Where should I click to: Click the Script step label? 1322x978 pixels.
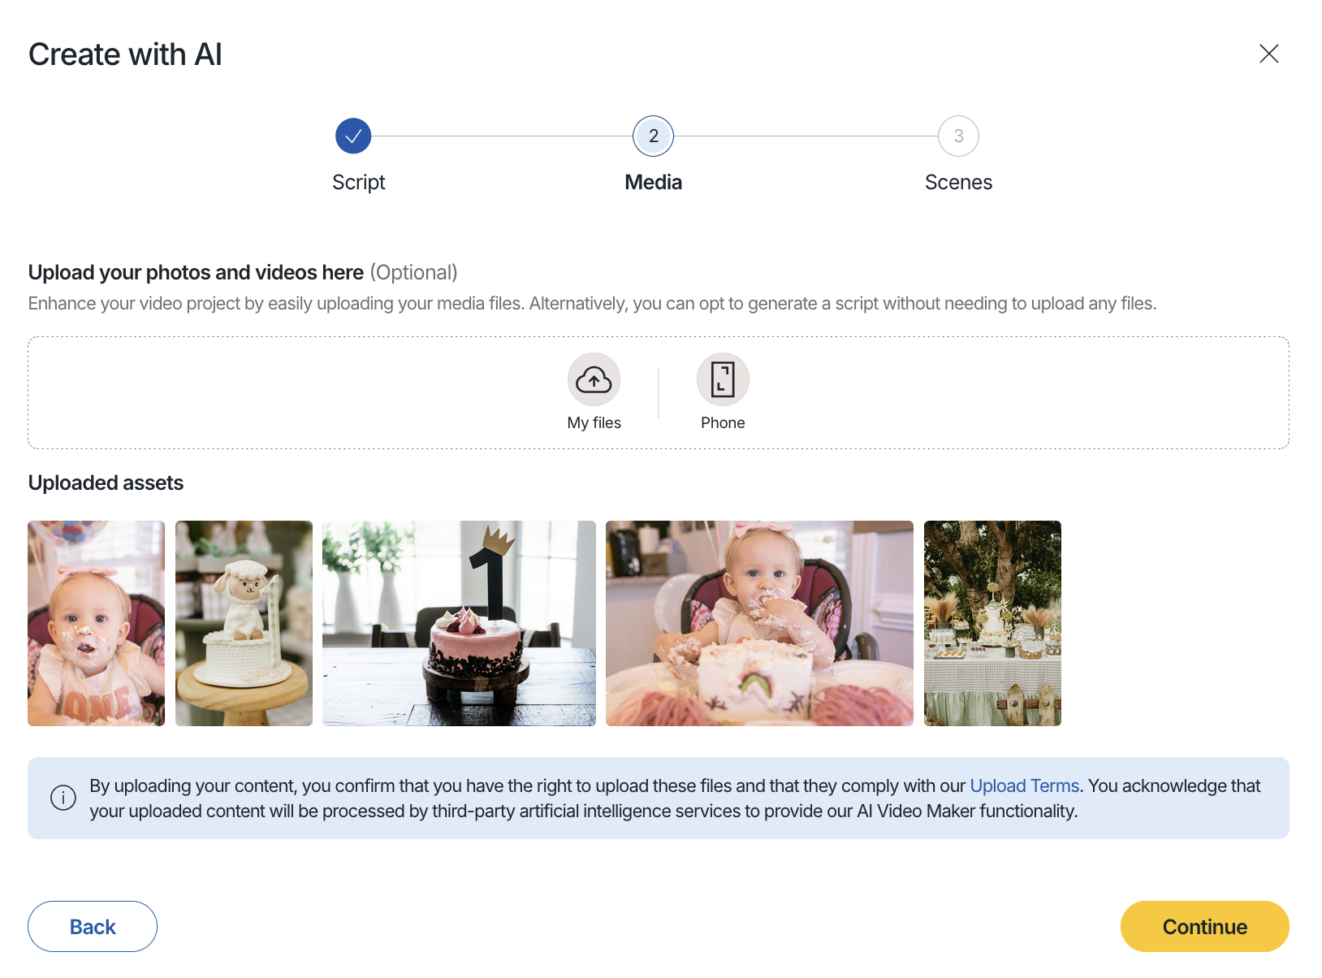[x=358, y=182]
